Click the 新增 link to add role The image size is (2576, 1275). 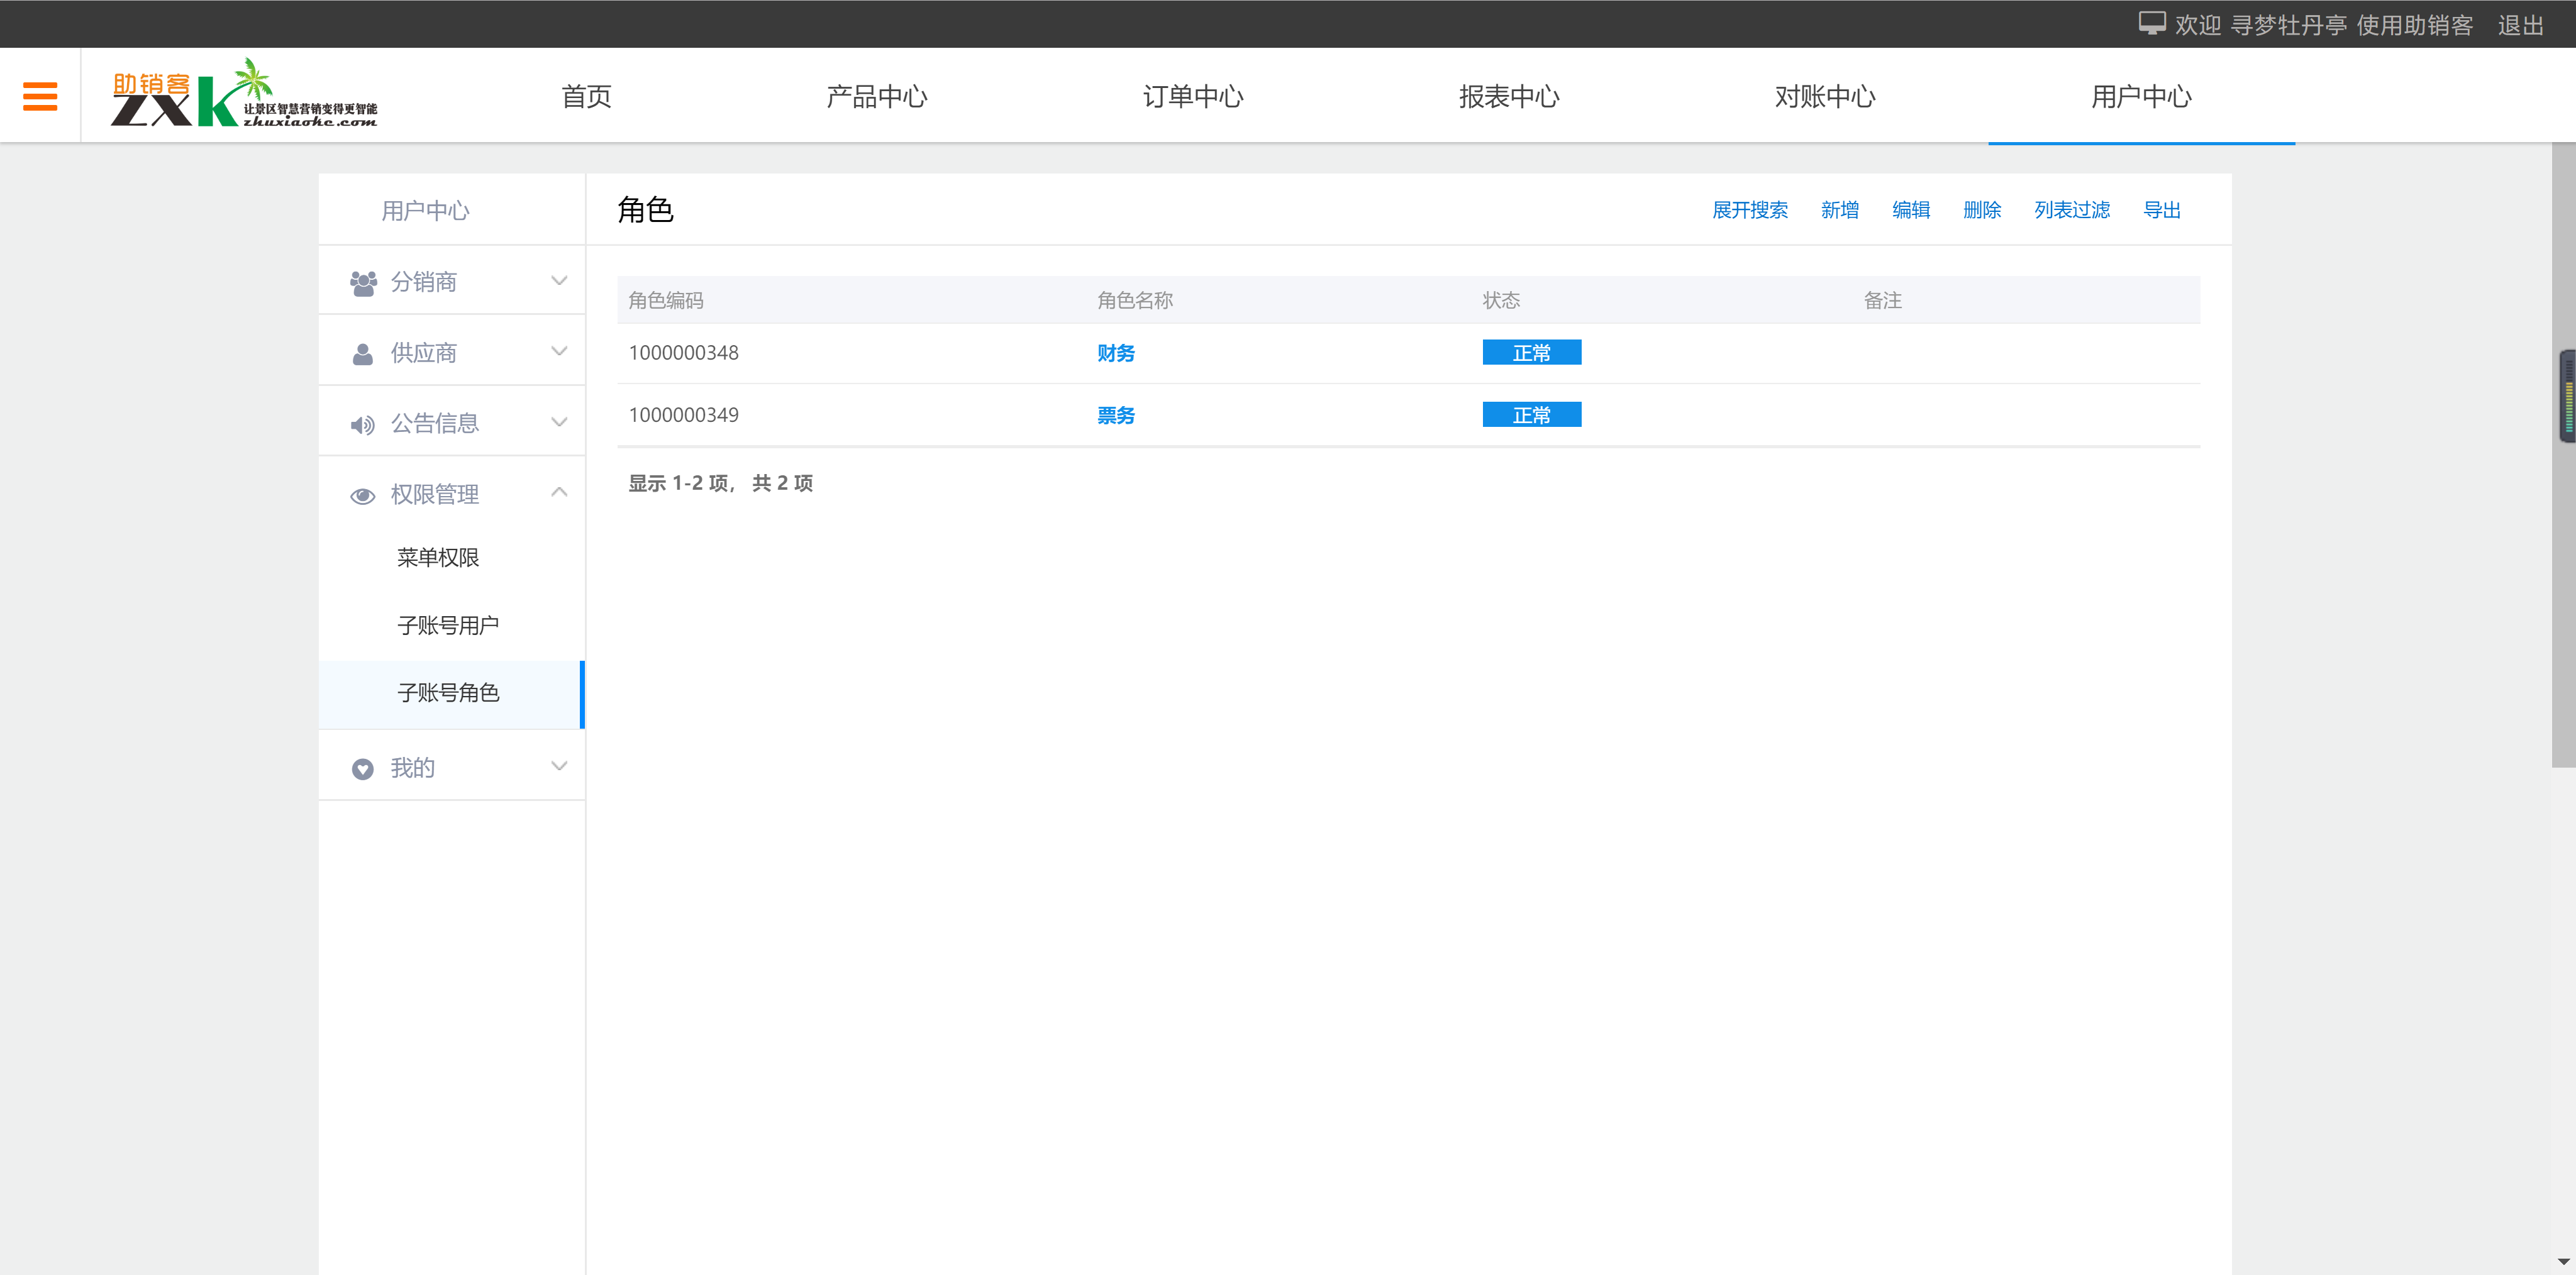click(1839, 210)
